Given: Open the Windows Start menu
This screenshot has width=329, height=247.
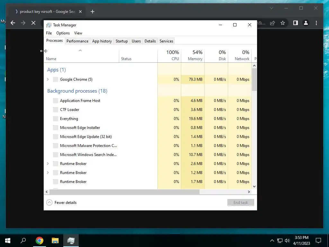Looking at the screenshot, I should click(x=8, y=241).
